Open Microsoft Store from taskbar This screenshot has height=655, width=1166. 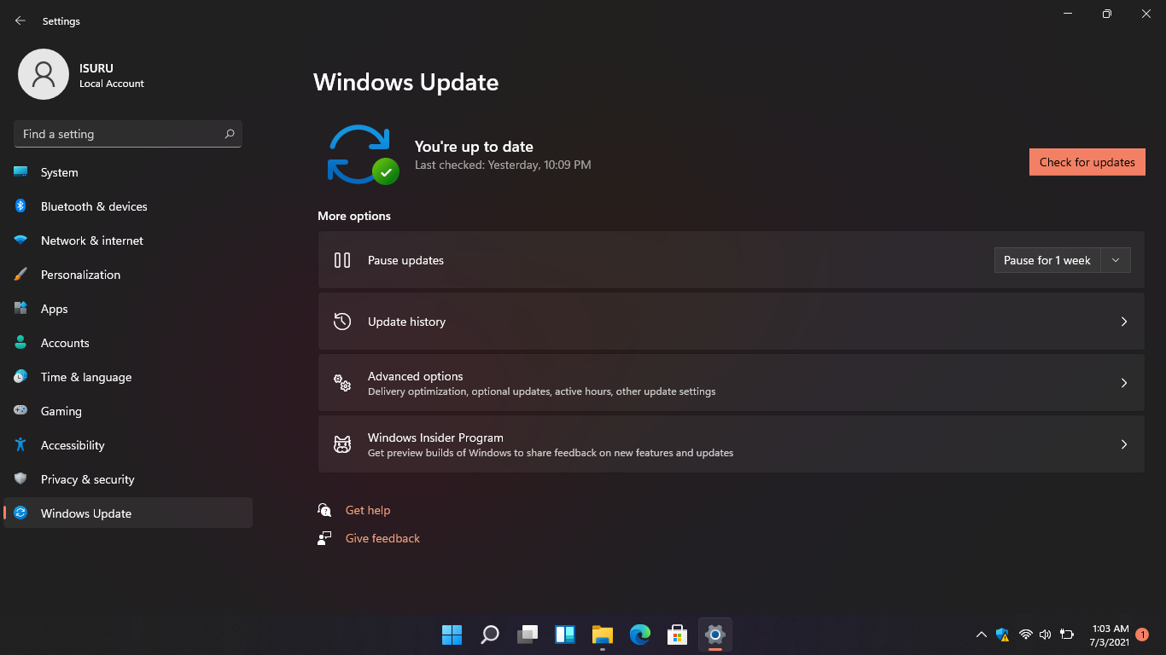(x=678, y=635)
